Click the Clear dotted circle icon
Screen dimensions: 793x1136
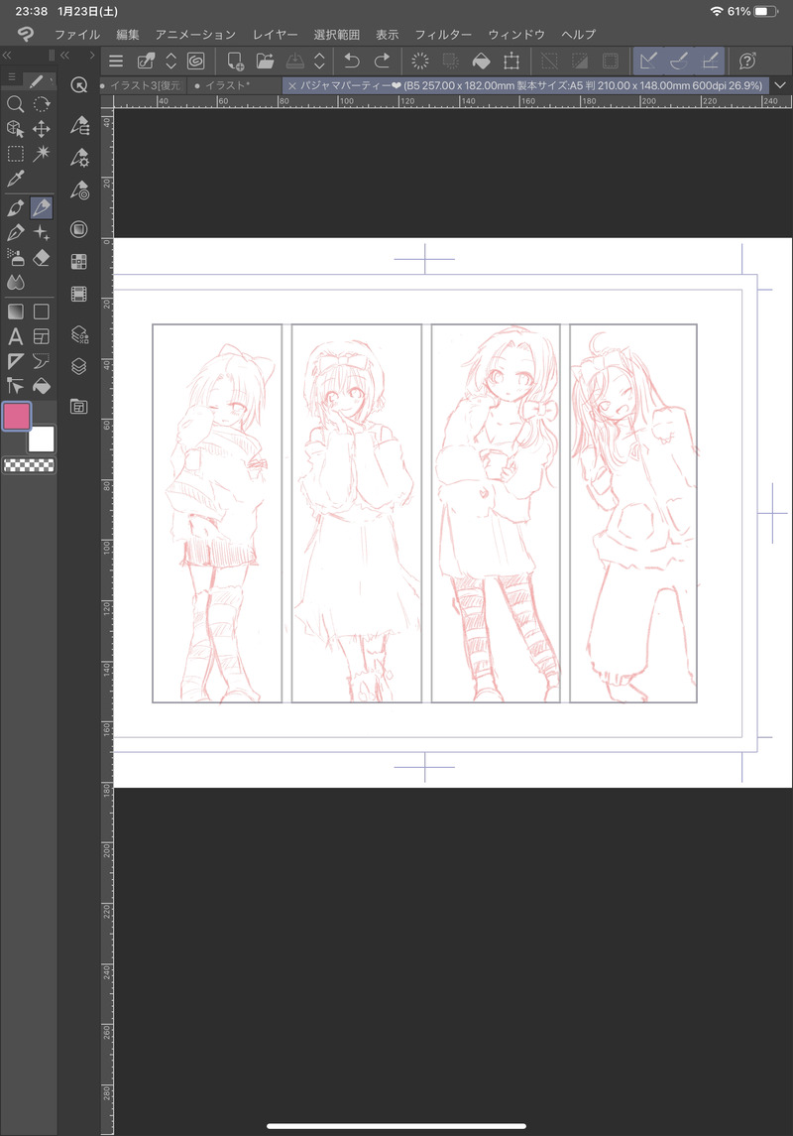(419, 61)
